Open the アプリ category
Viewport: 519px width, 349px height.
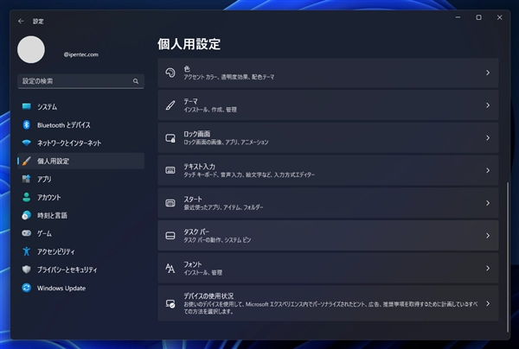pos(80,179)
